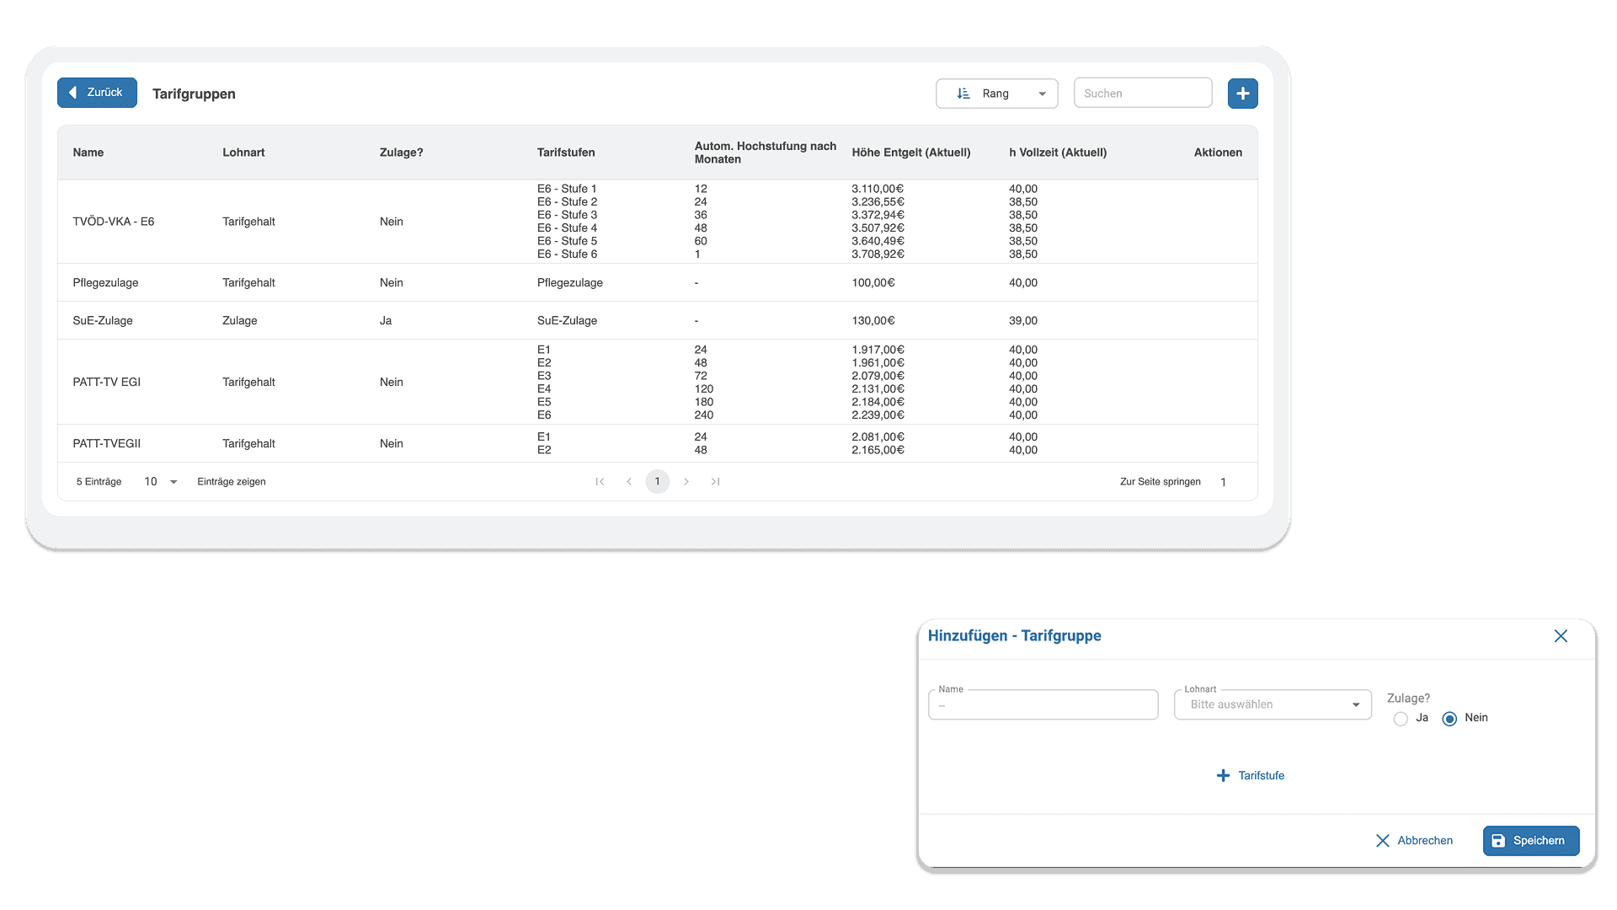Save with the Speichern button

1531,841
